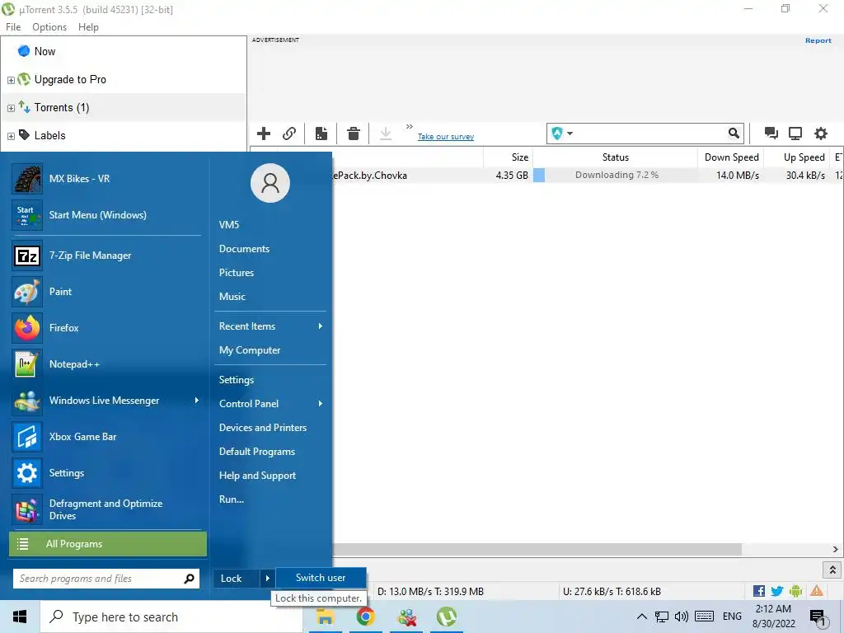Click the warning triangle in status bar
The image size is (844, 633).
click(817, 590)
